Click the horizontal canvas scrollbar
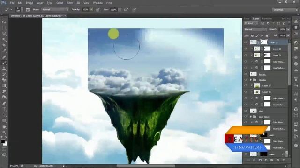 pyautogui.click(x=146, y=166)
